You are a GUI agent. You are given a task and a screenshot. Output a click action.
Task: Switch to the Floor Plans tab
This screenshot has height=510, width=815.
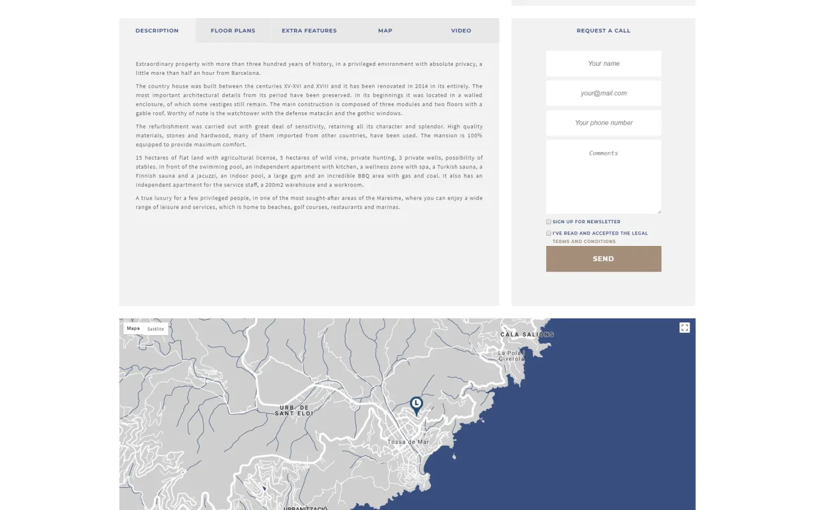(x=233, y=31)
